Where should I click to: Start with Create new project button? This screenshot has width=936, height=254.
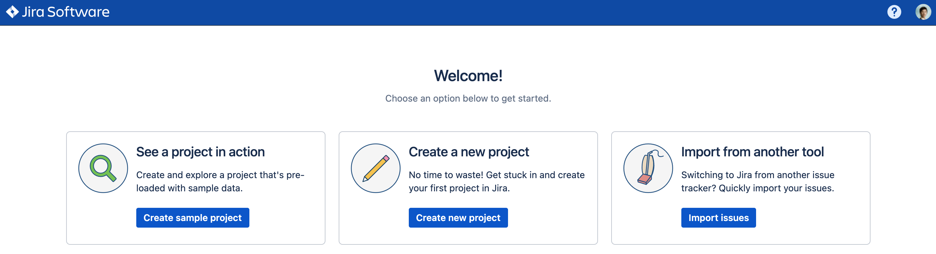coord(458,217)
